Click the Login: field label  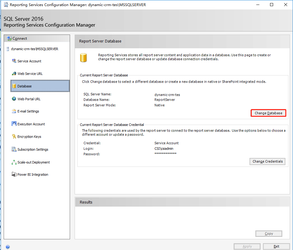[x=88, y=149]
